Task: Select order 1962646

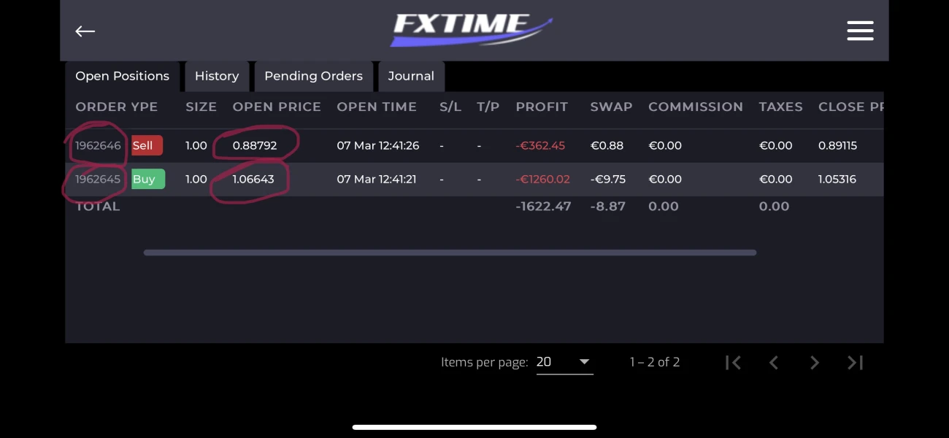Action: (x=98, y=145)
